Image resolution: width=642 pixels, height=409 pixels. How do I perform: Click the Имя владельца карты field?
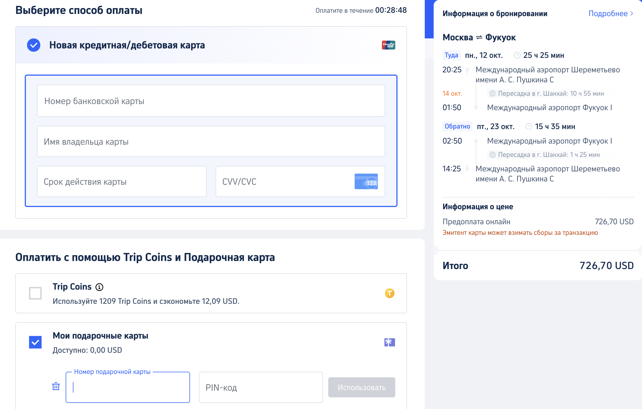coord(211,141)
